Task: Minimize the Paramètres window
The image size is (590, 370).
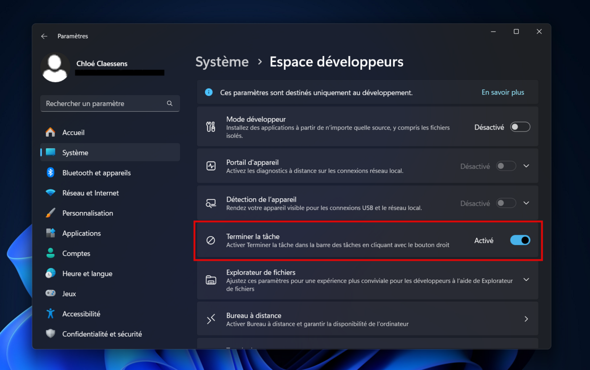Action: tap(494, 31)
